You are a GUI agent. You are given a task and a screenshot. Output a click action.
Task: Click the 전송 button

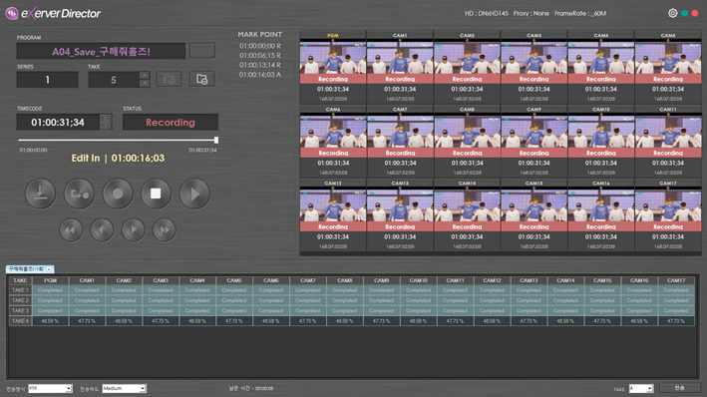(679, 388)
